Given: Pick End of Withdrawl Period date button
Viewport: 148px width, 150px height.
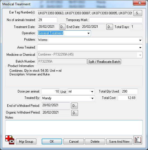Looking at the screenshot, I should tap(74, 106).
